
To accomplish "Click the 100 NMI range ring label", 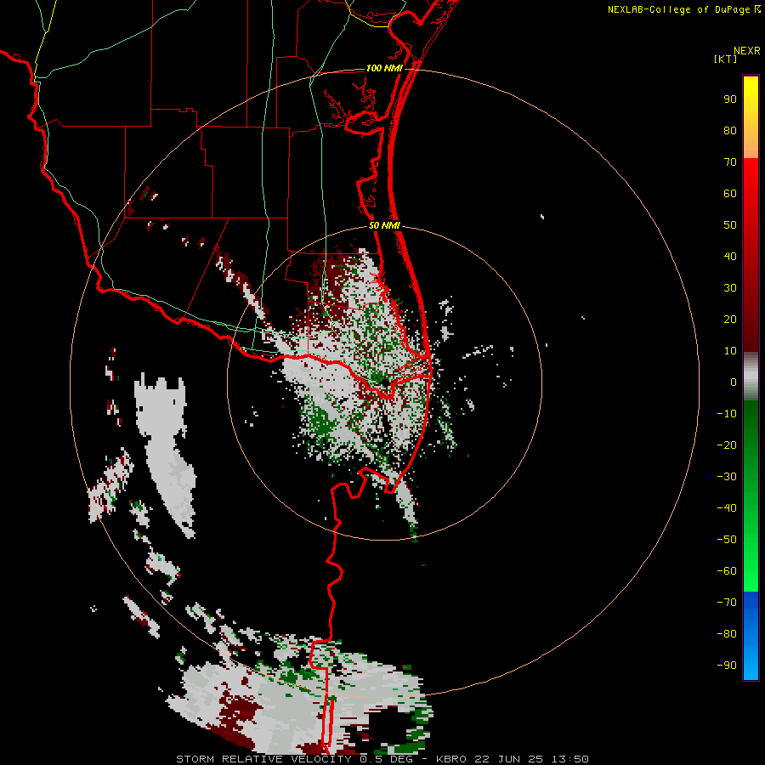I will (x=384, y=68).
